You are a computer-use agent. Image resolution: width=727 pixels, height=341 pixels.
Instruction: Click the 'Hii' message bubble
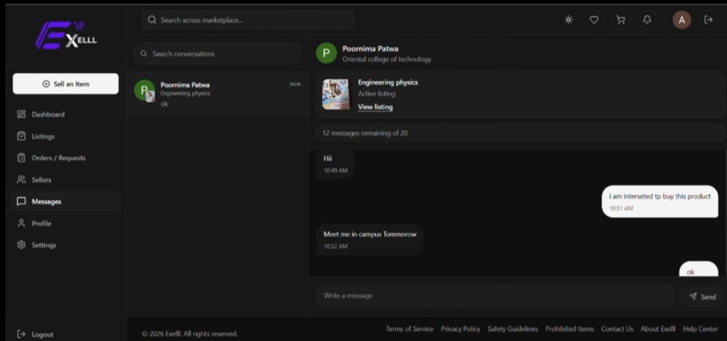coord(336,164)
